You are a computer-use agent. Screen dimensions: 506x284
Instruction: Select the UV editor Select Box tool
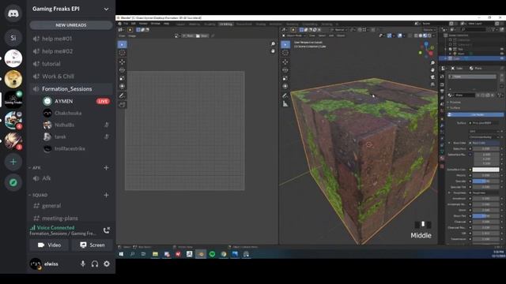pyautogui.click(x=122, y=44)
